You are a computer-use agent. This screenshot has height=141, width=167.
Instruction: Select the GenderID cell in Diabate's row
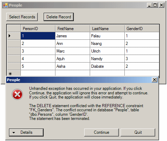coord(142,66)
